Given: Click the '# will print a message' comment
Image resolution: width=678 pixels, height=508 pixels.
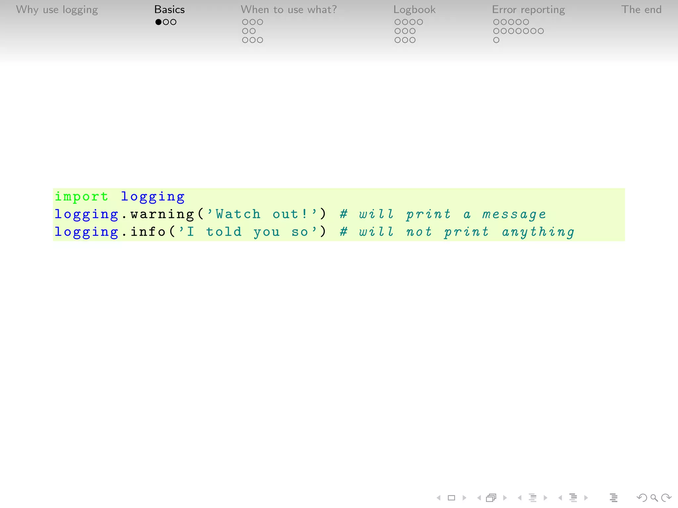Looking at the screenshot, I should (x=443, y=214).
